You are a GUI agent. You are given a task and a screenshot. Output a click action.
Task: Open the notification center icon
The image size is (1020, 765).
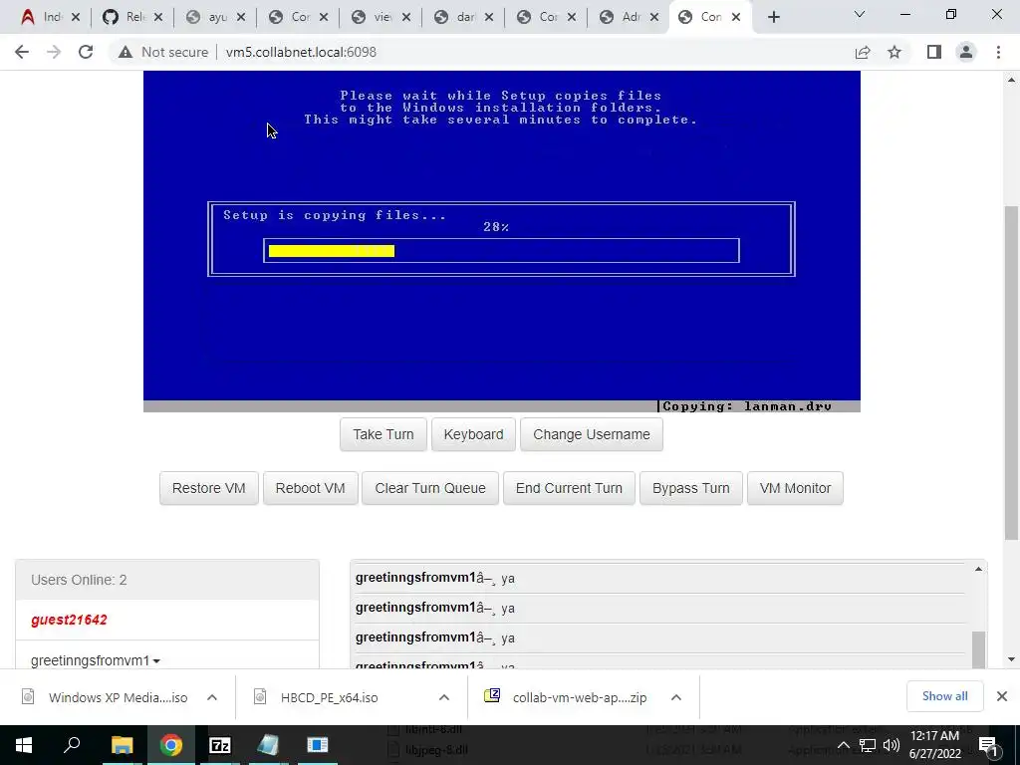(x=988, y=746)
